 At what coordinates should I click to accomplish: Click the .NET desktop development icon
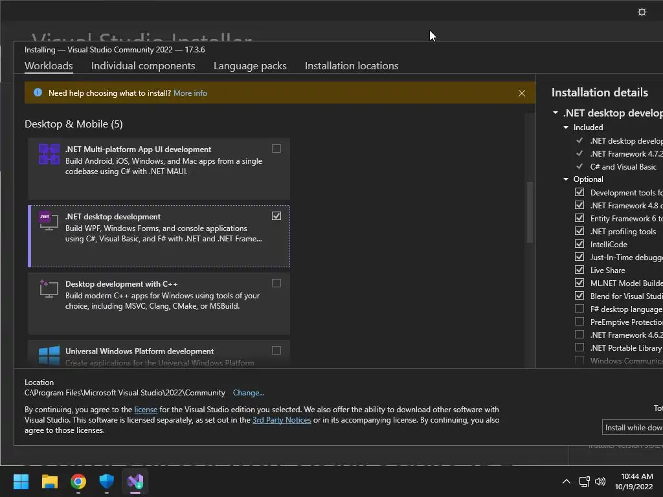[x=49, y=221]
